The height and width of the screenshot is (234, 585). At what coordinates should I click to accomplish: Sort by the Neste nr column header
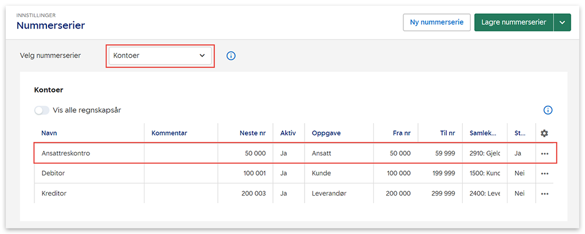click(x=252, y=133)
